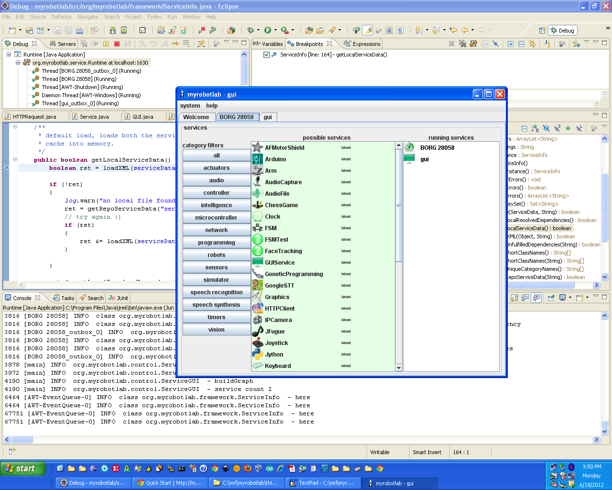Click the ChessGame service icon
Viewport: 612px width, 490px height.
point(257,205)
